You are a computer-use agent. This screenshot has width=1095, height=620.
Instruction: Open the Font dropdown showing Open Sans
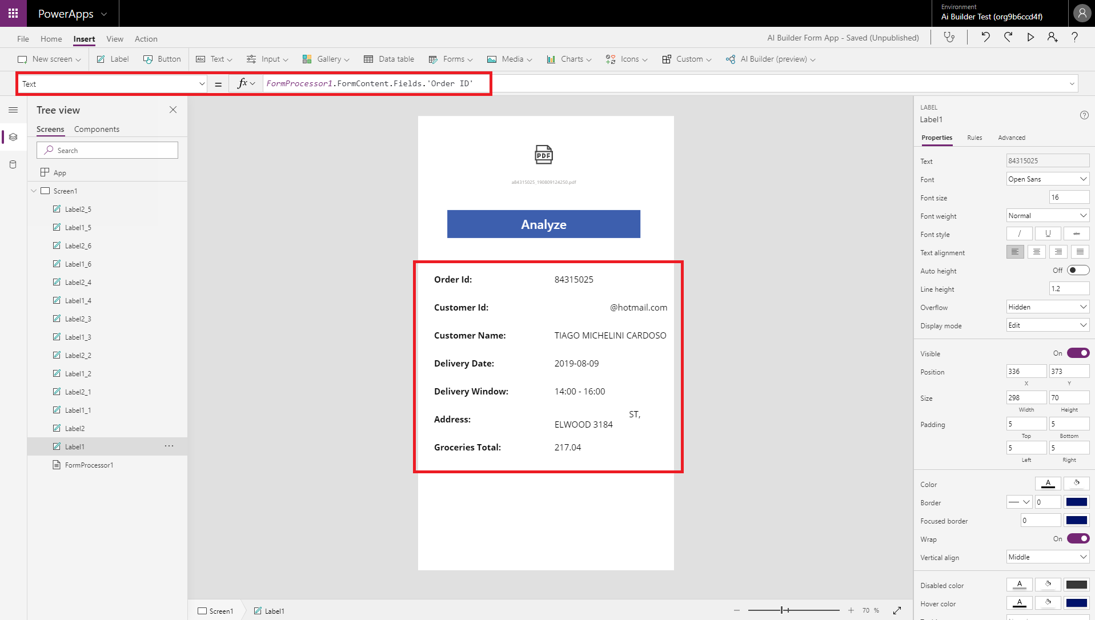(1047, 179)
